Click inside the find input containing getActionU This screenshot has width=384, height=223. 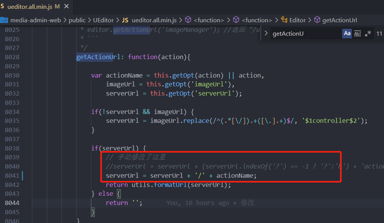[299, 33]
